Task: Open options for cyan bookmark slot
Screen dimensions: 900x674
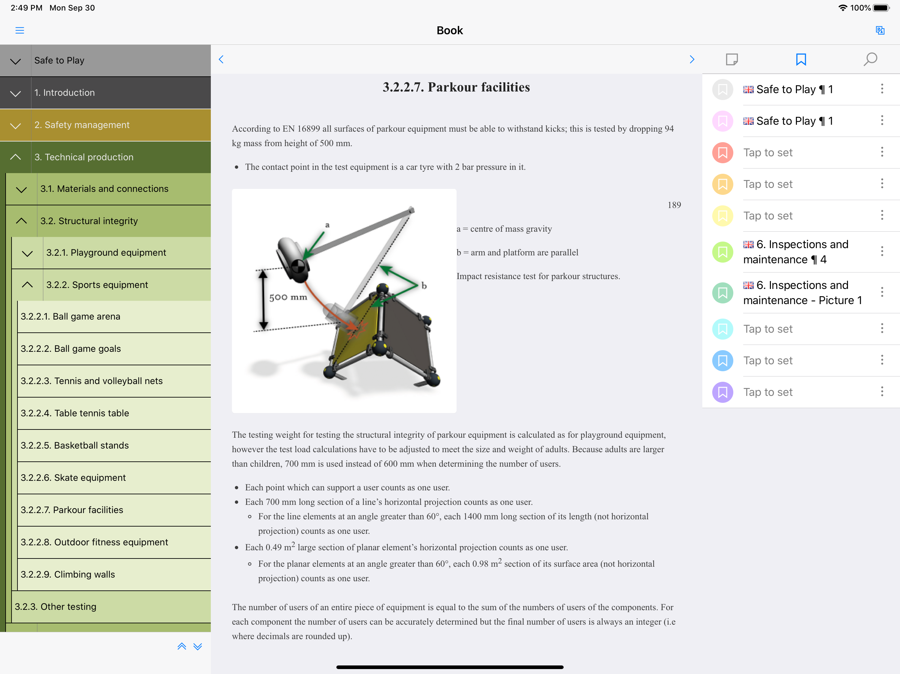Action: point(882,328)
